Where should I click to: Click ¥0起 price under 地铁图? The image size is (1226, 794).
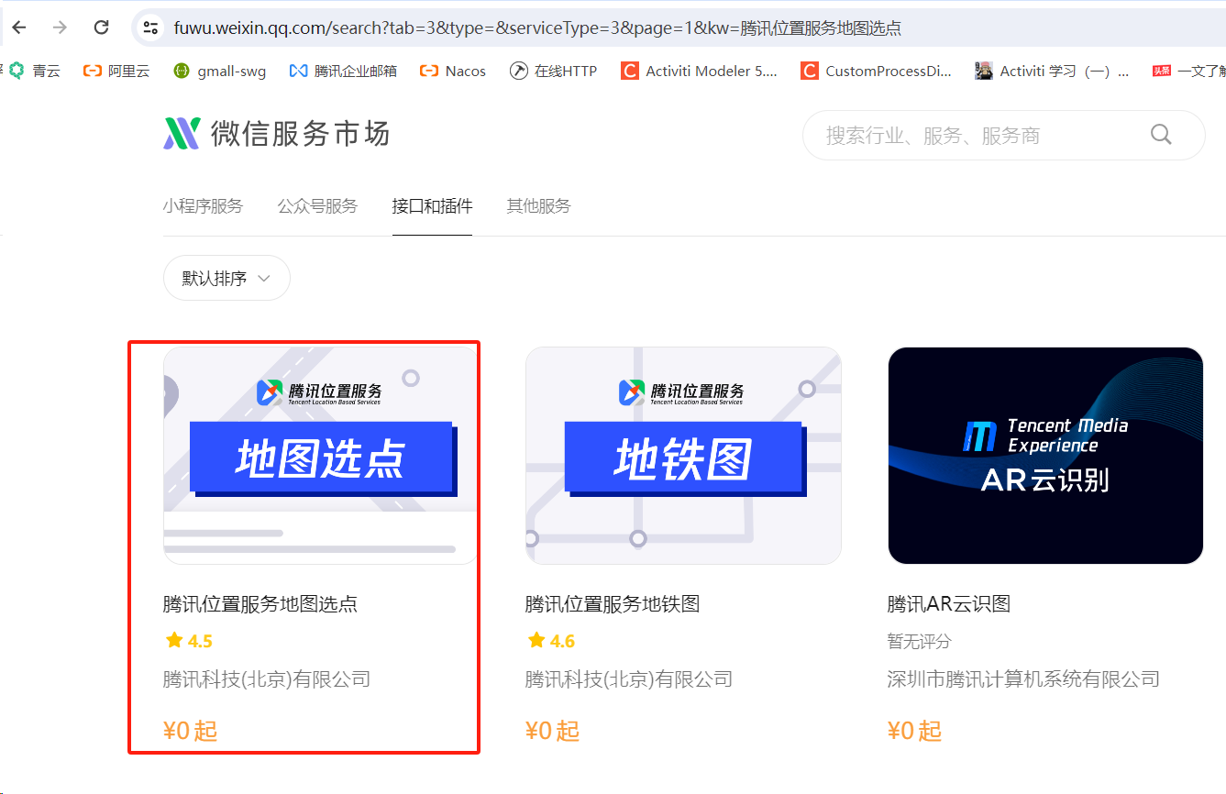pyautogui.click(x=553, y=731)
